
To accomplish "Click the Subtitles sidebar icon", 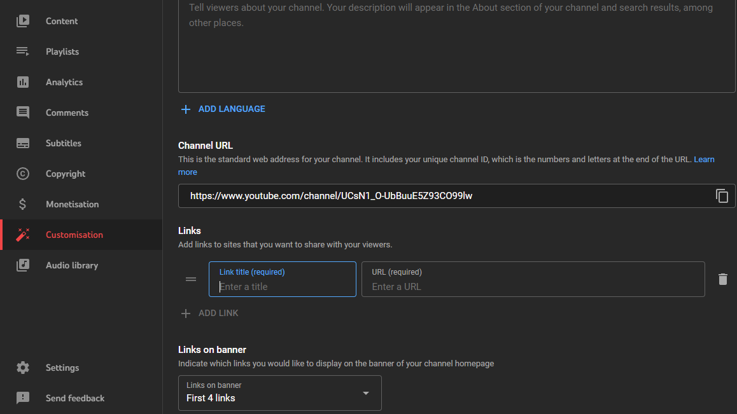I will [x=22, y=143].
